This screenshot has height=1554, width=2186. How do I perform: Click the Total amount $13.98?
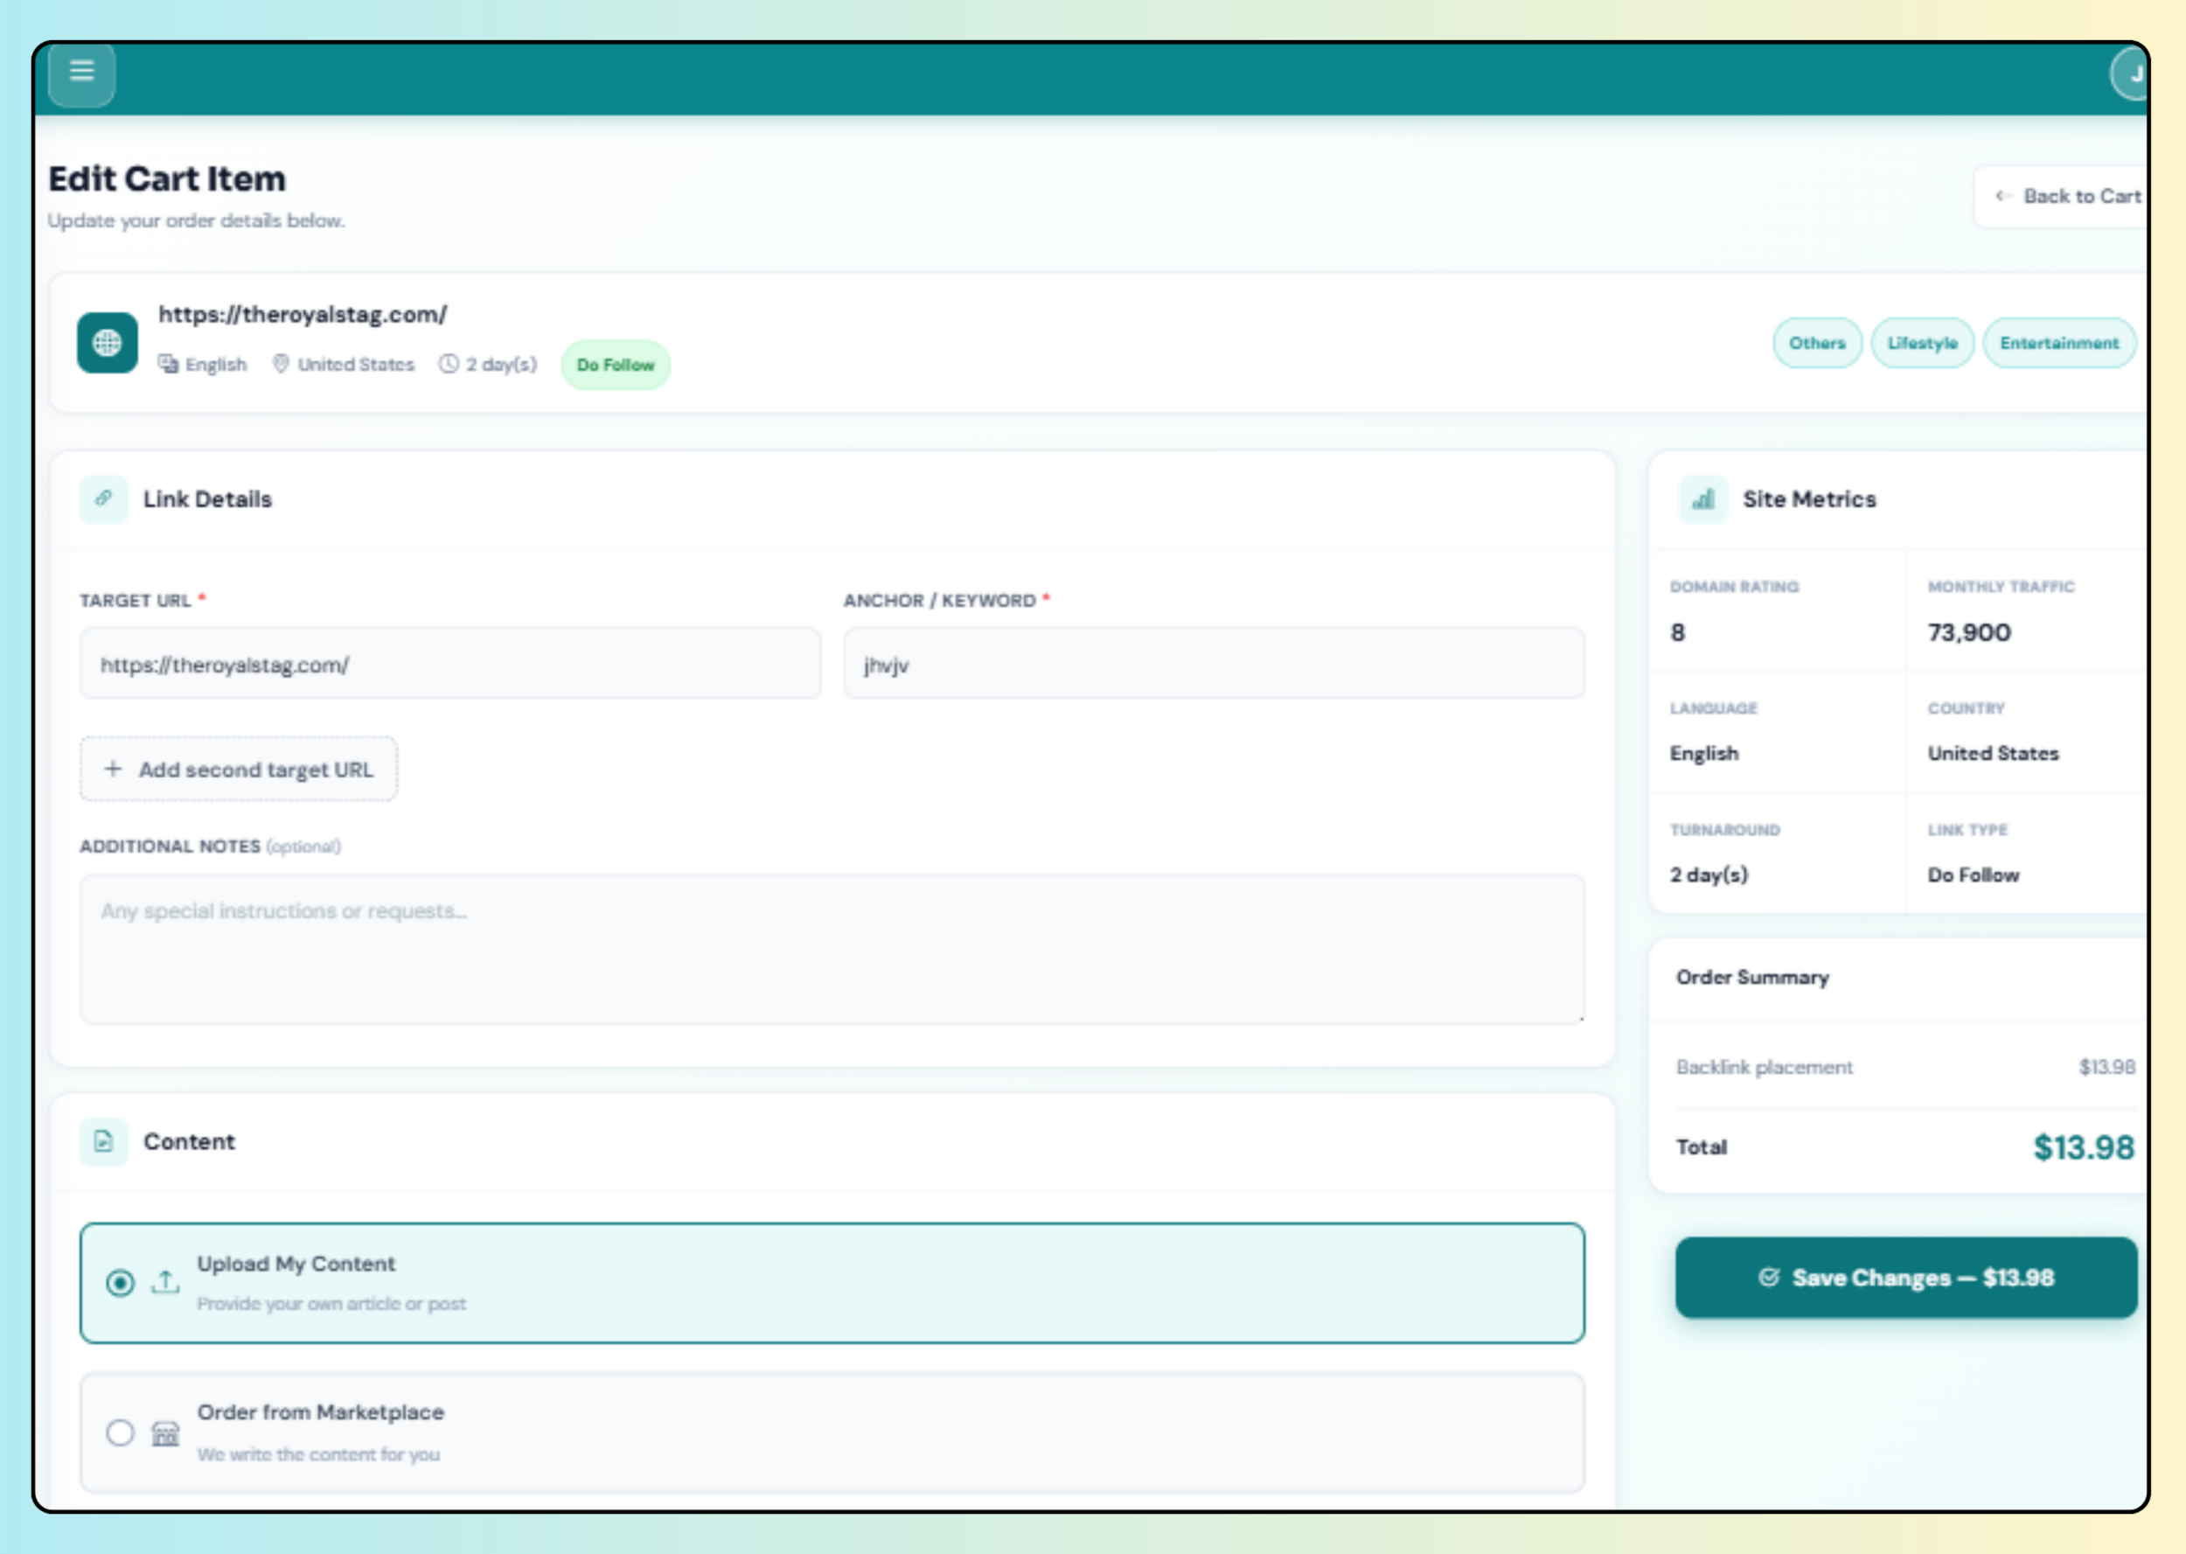click(x=2083, y=1147)
